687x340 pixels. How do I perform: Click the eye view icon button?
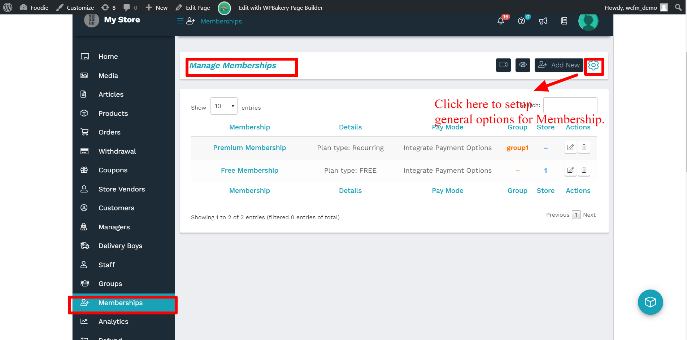click(x=523, y=65)
